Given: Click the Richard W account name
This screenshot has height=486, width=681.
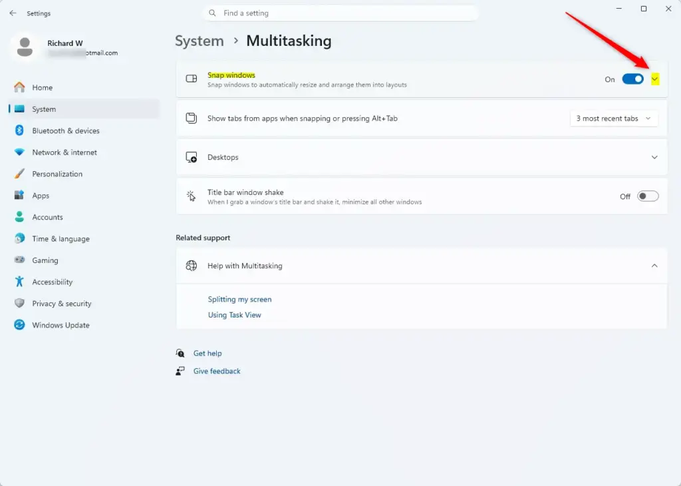Looking at the screenshot, I should [65, 43].
